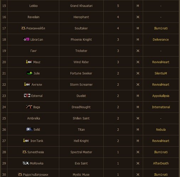Click player name Ambrelka in row 25

(33, 118)
